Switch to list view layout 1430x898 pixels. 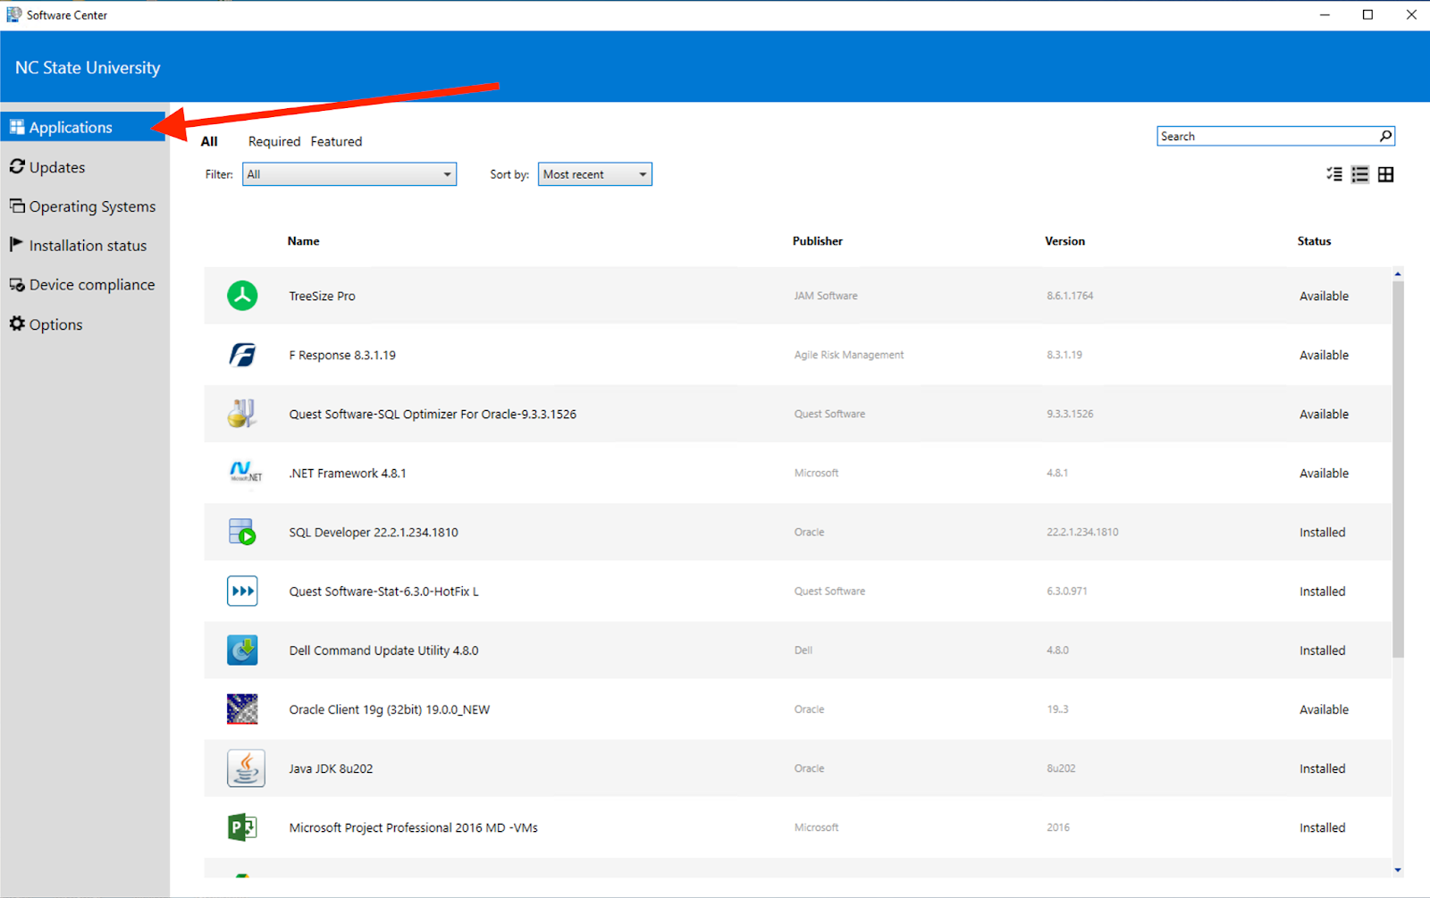pyautogui.click(x=1360, y=174)
